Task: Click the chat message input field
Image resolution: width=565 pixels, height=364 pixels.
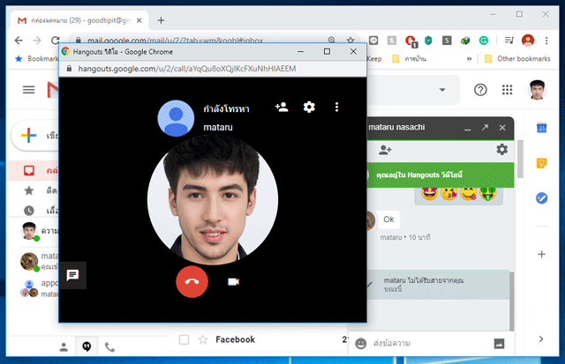Action: click(431, 344)
